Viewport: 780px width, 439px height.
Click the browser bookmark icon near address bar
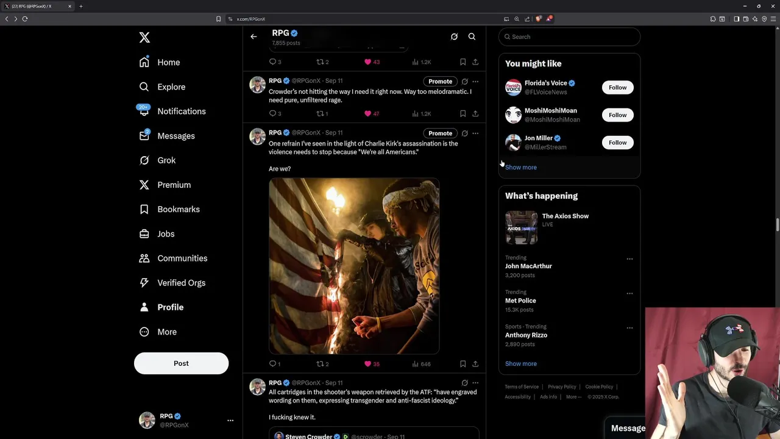click(218, 19)
